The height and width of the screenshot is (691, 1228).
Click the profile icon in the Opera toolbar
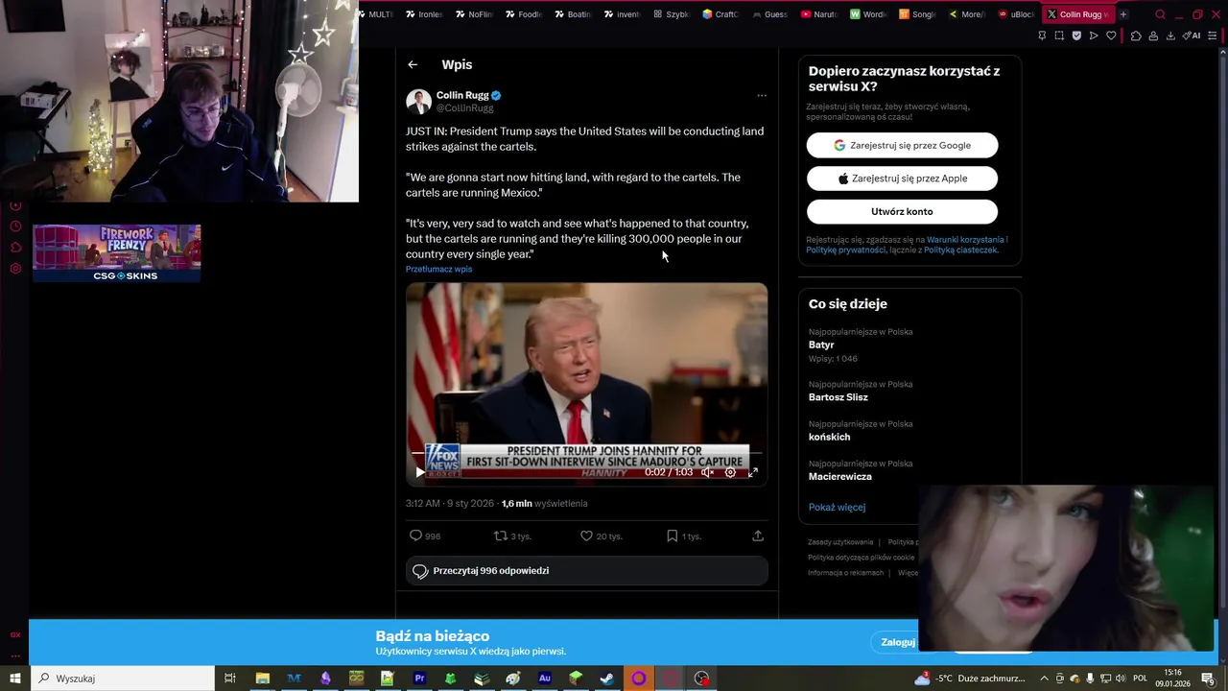click(x=1153, y=36)
